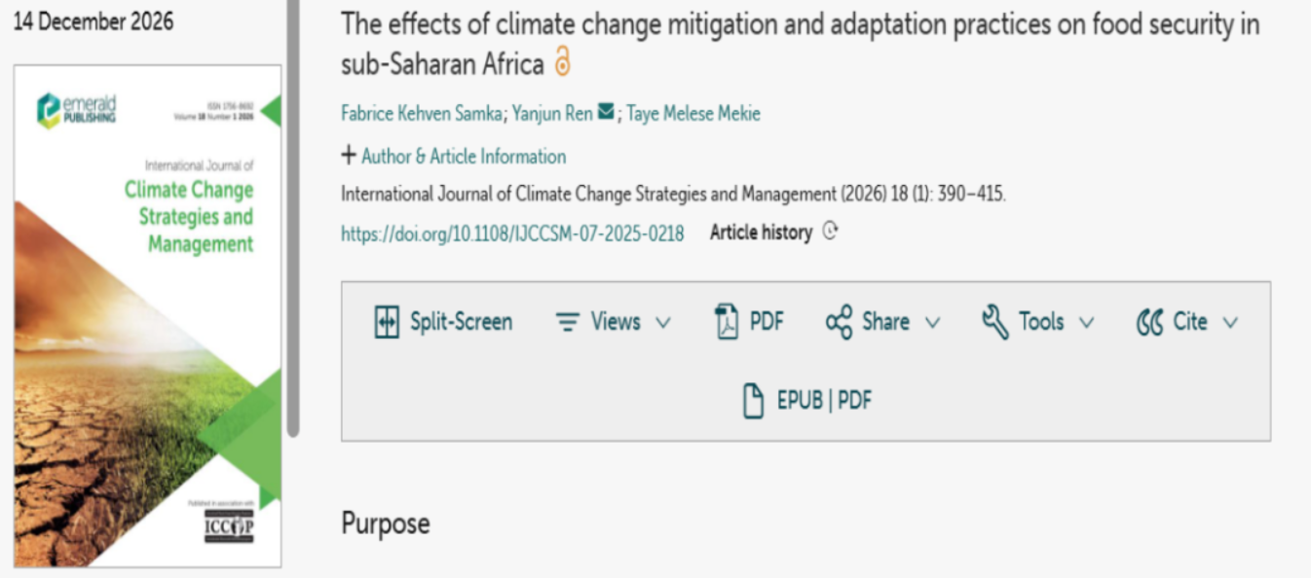Screen dimensions: 1311x578
Task: Open author Fabrice Kehven Samka link
Action: pos(422,114)
